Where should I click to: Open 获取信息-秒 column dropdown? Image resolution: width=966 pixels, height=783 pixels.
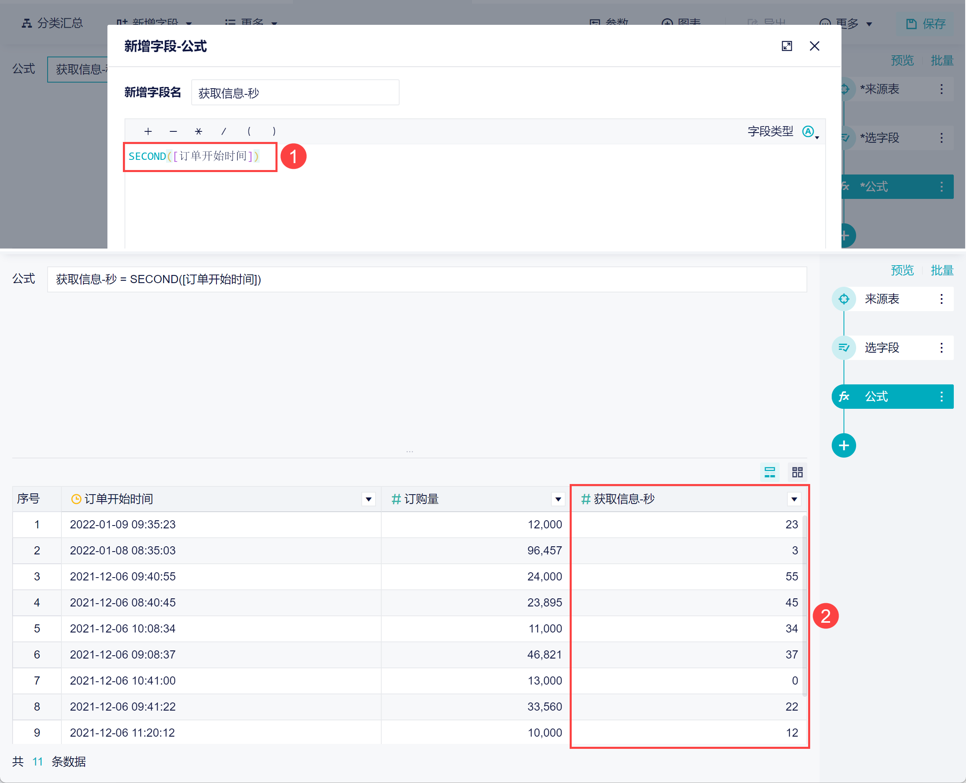pos(794,499)
